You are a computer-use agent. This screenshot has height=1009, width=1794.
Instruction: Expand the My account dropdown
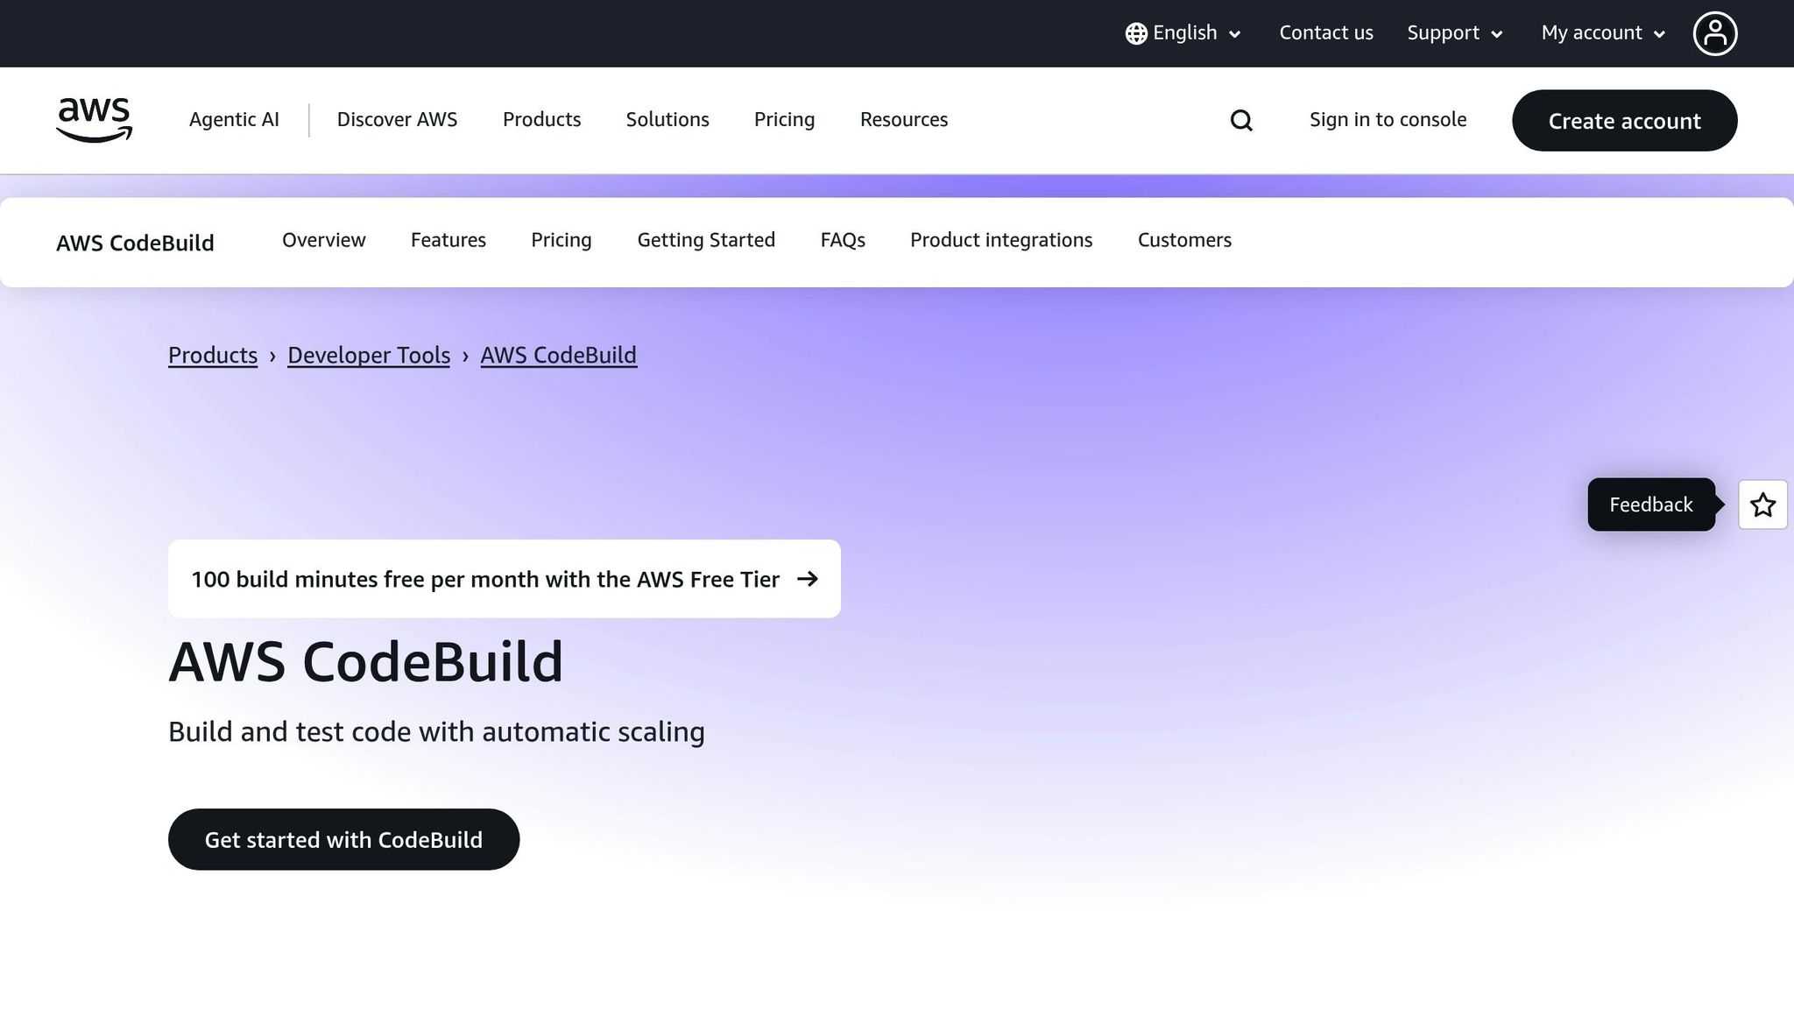pyautogui.click(x=1603, y=33)
